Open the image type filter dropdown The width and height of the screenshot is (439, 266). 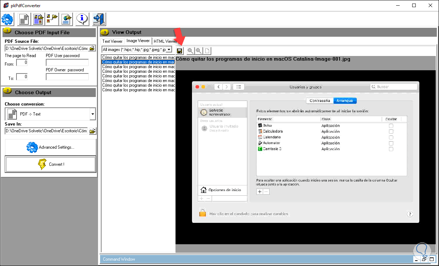tap(169, 50)
